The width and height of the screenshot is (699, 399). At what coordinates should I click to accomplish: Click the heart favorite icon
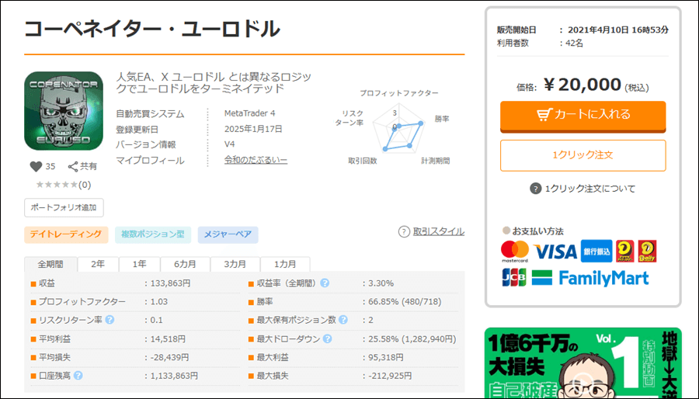click(x=35, y=166)
